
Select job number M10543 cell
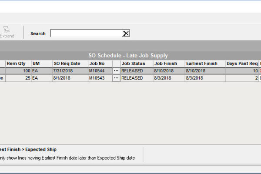(x=100, y=78)
